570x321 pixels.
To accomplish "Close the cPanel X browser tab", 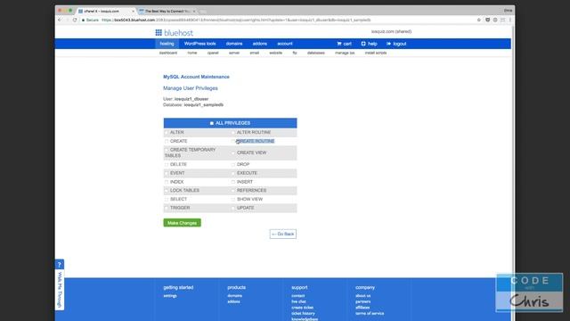I will pyautogui.click(x=133, y=12).
